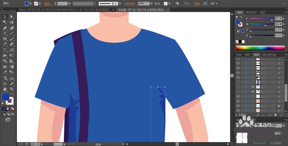Select the Ellipse shape tool
Image resolution: width=288 pixels, height=146 pixels.
pyautogui.click(x=5, y=39)
